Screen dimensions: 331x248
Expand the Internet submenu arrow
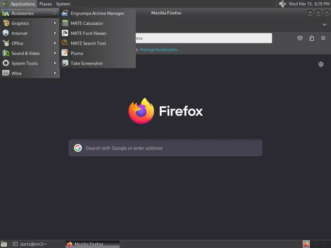coord(55,33)
